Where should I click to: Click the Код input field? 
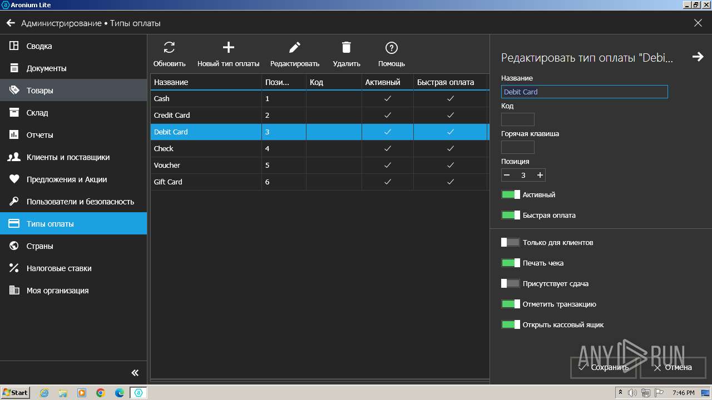pos(518,119)
